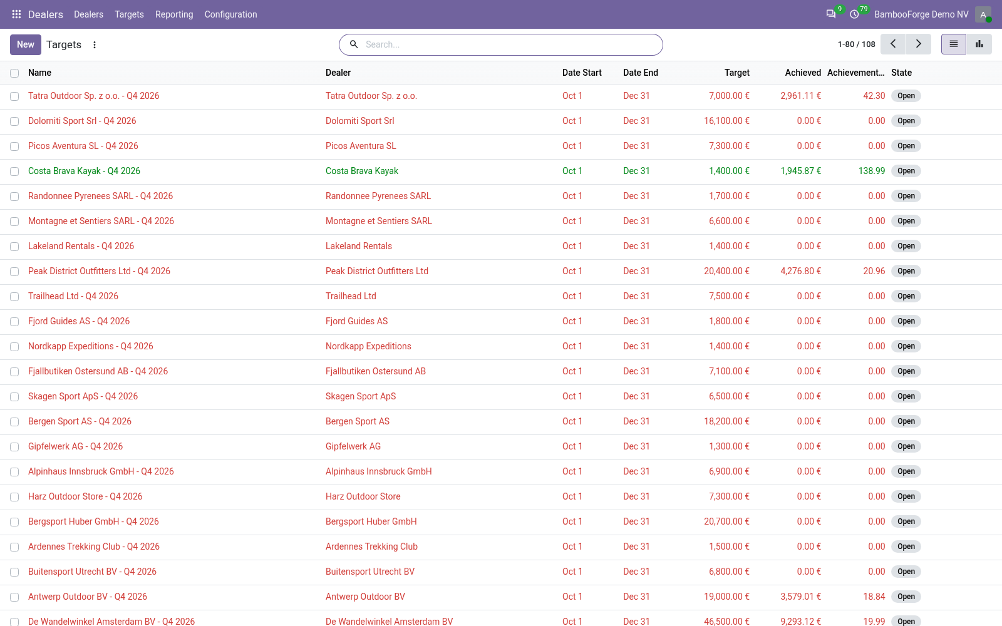Sort by the State column header

point(901,73)
